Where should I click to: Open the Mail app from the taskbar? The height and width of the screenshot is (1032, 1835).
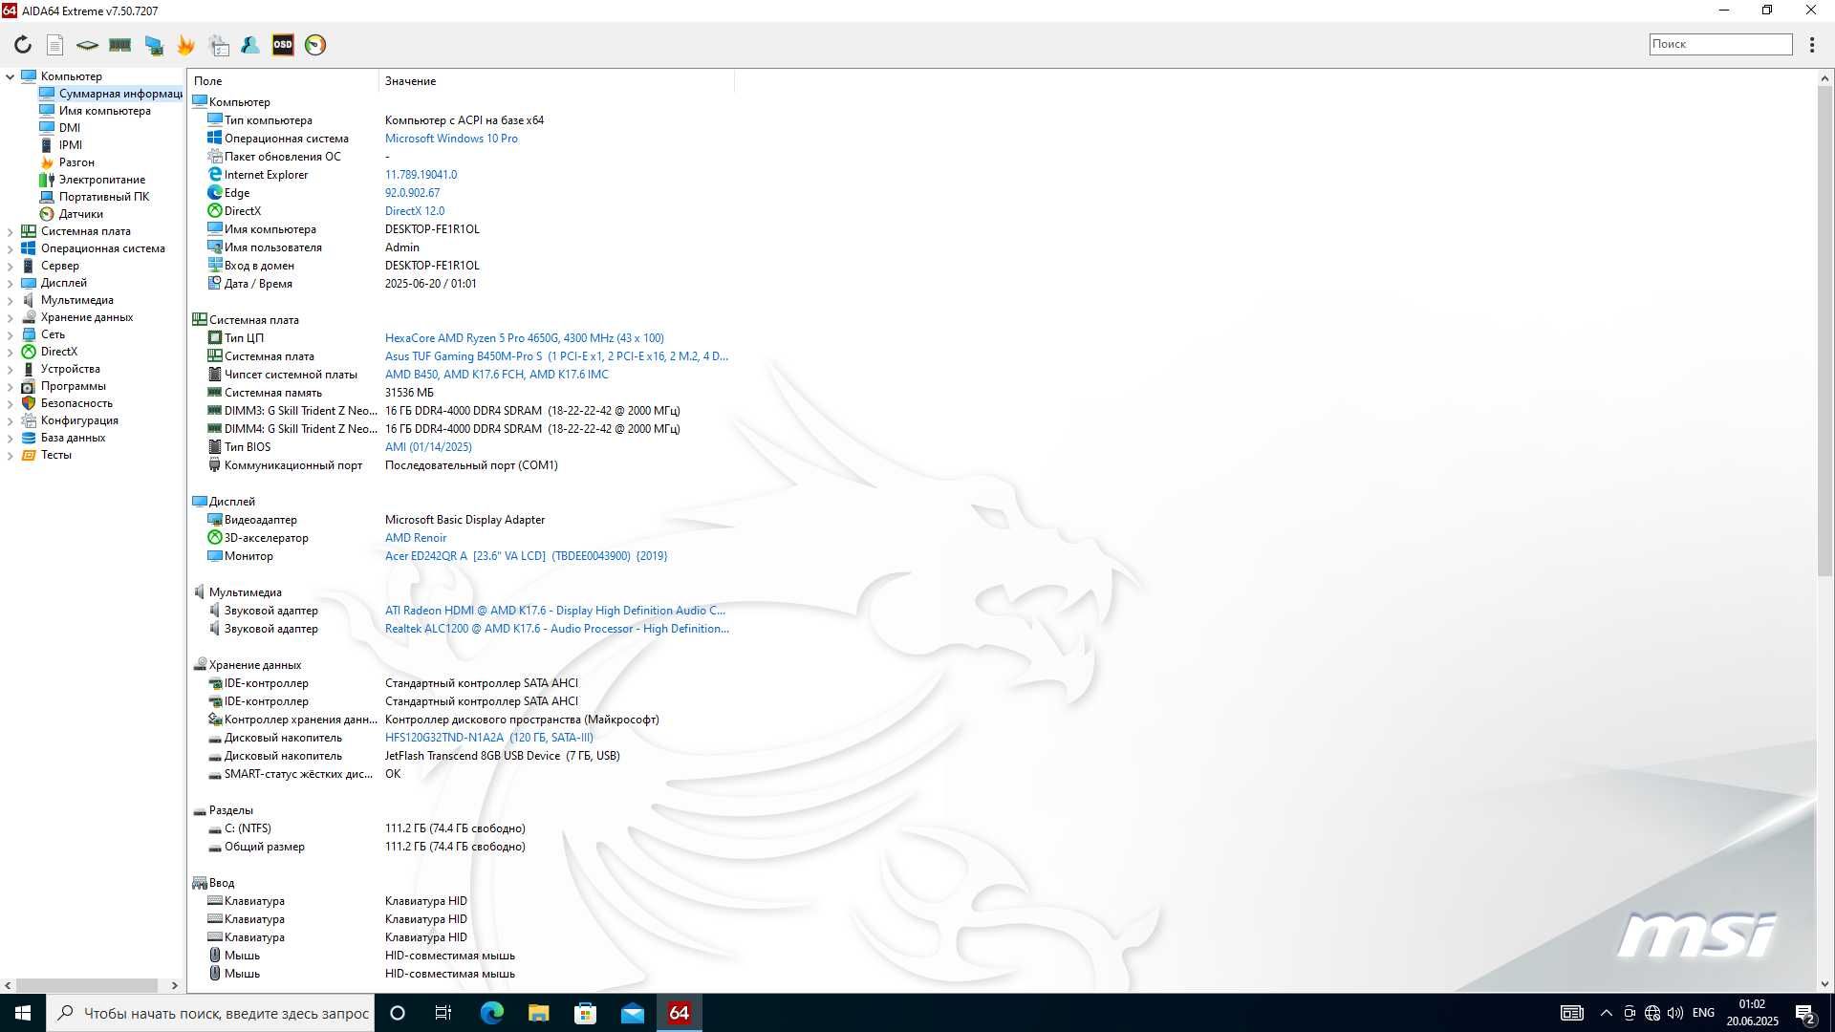[x=632, y=1013]
